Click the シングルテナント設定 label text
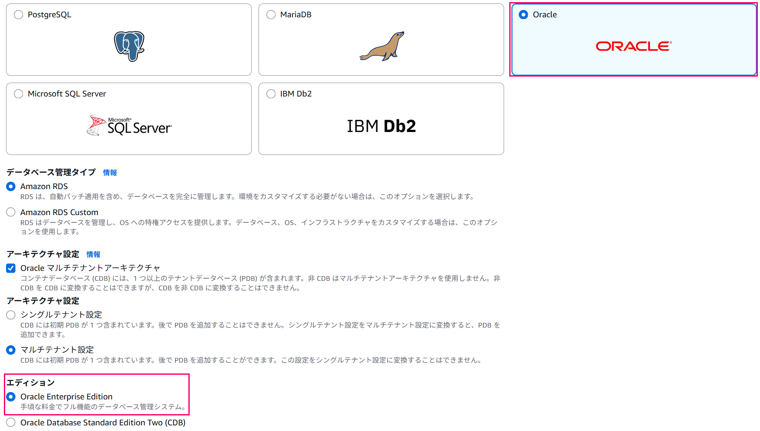The image size is (760, 431). 61,315
